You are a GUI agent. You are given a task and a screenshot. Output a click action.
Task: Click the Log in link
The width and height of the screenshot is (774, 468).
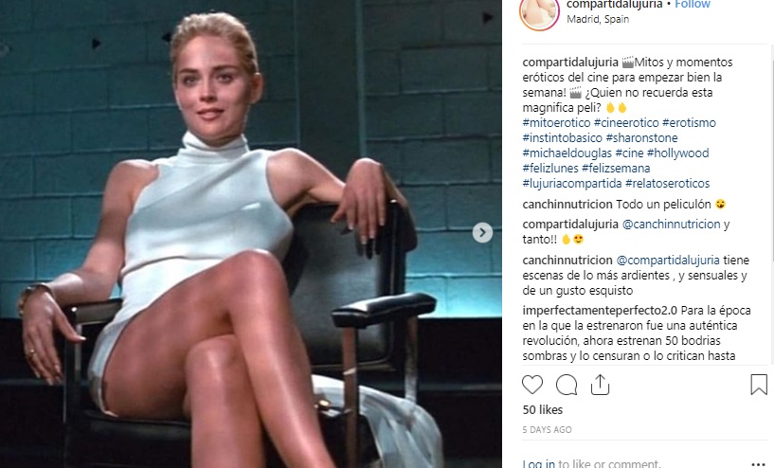click(538, 463)
